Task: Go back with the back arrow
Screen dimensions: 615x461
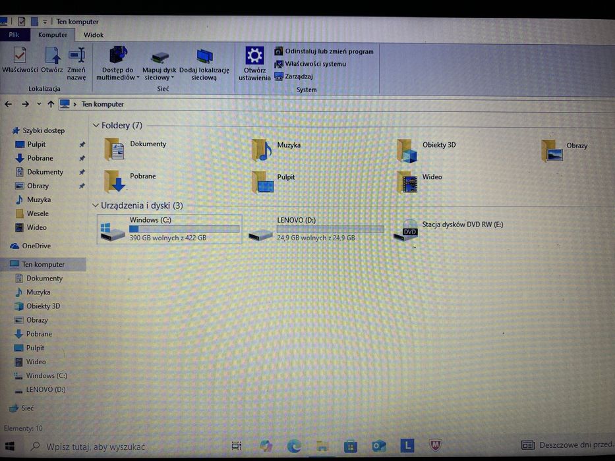Action: point(8,104)
